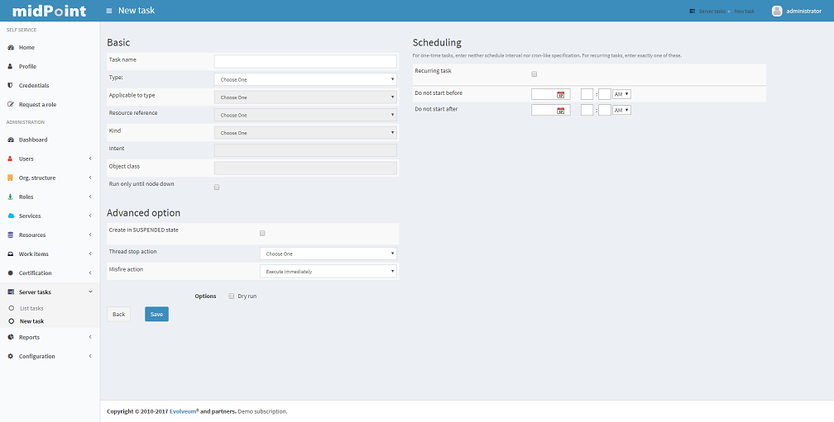Viewport: 834px width, 422px height.
Task: Click the Dashboard icon in sidebar
Action: (x=10, y=140)
